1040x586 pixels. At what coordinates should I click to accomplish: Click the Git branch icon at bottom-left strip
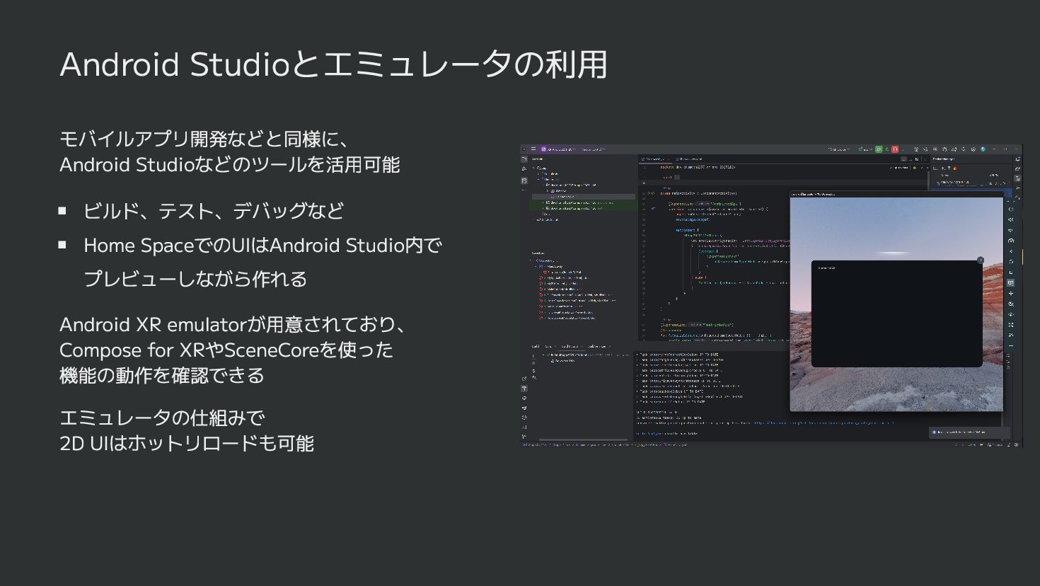pyautogui.click(x=524, y=437)
